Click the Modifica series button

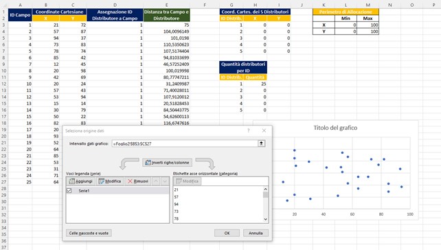[110, 181]
